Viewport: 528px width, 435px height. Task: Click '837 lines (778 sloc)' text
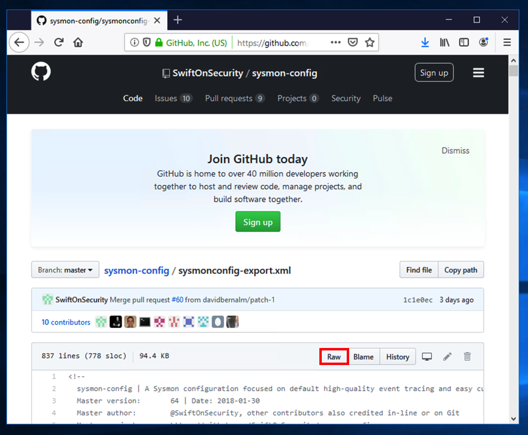tap(84, 356)
